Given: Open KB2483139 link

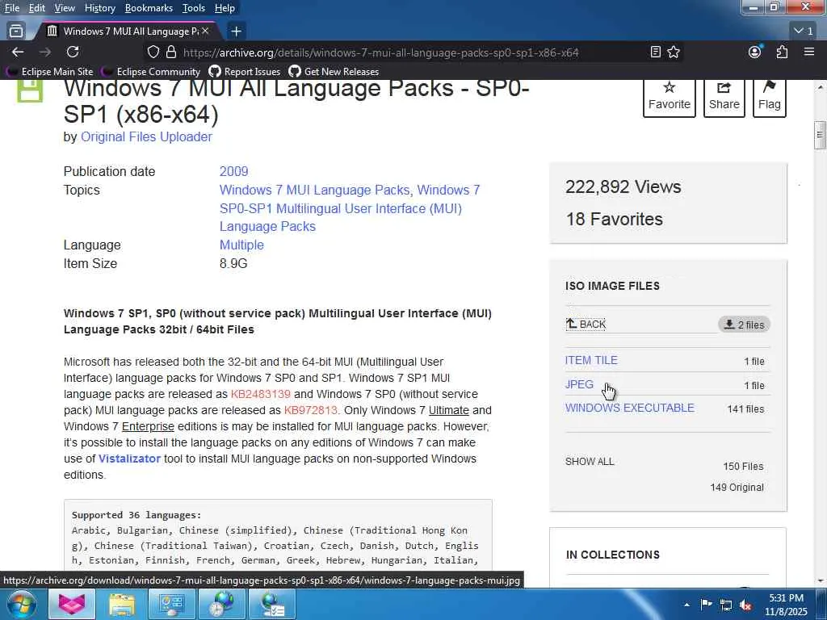Looking at the screenshot, I should [x=261, y=394].
